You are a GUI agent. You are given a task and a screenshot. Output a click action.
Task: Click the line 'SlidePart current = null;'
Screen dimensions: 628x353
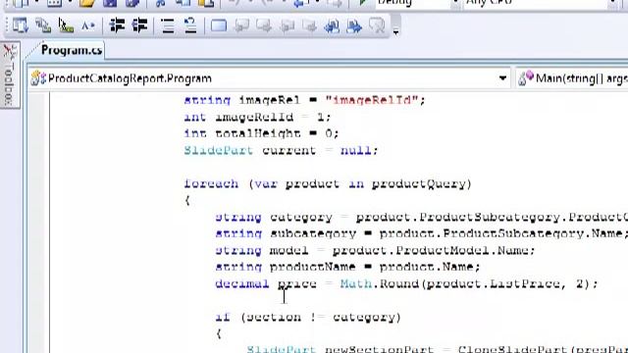coord(281,150)
